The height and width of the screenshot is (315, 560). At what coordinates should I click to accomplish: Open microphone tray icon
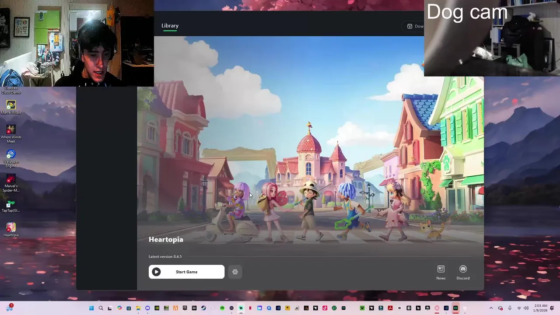(510, 308)
